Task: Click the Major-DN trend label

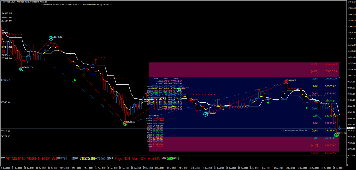Action: 122,159
